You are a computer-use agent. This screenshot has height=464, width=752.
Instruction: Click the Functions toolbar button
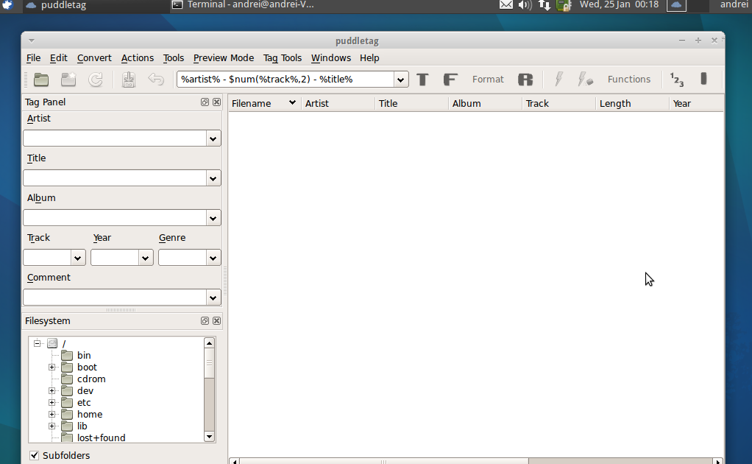(628, 79)
